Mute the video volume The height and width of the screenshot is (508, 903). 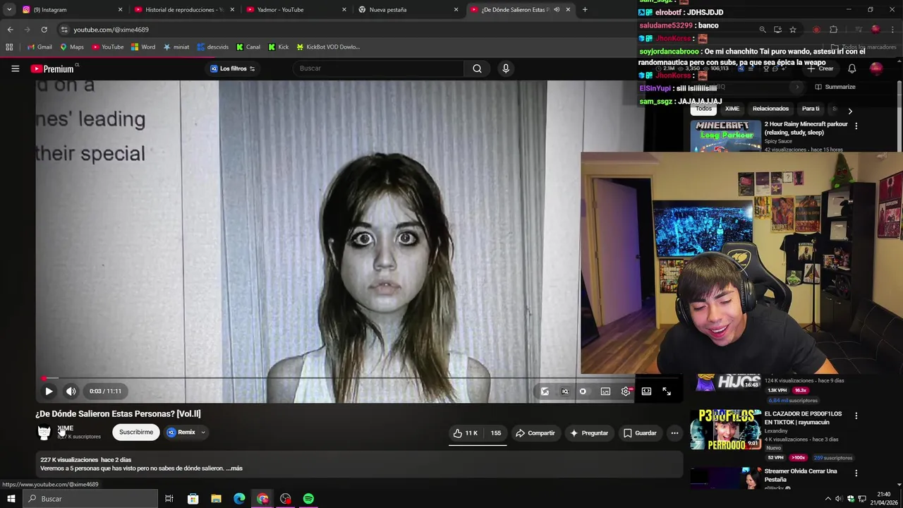coord(71,391)
